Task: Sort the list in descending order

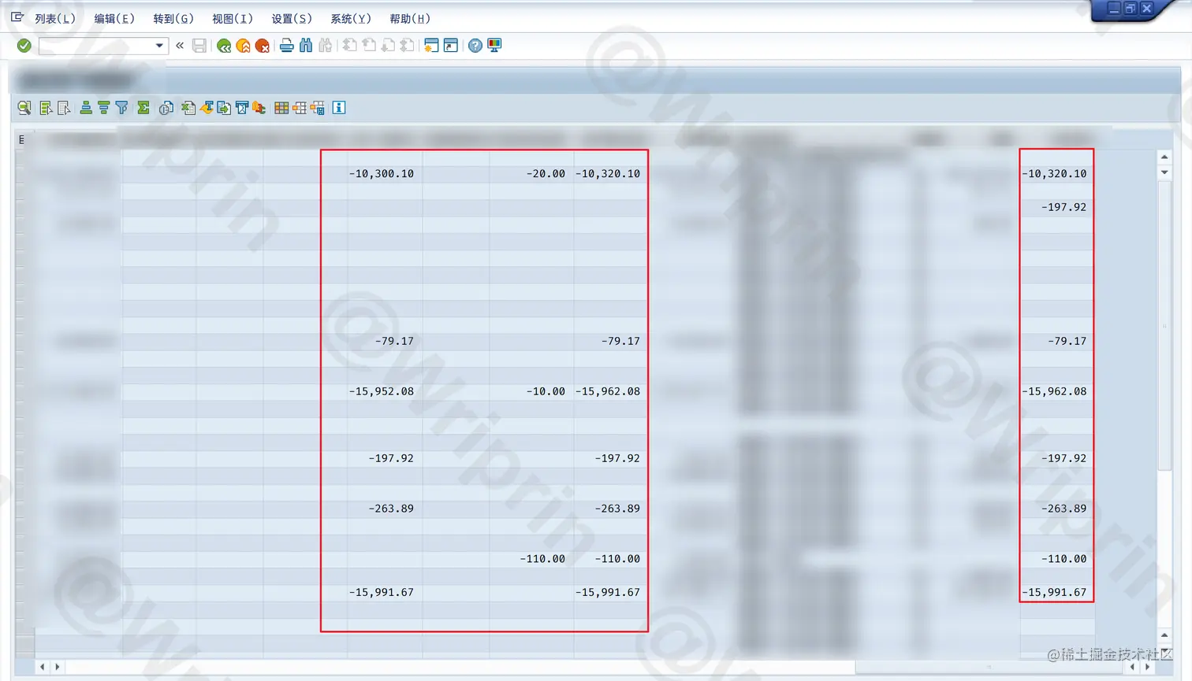Action: [x=103, y=108]
